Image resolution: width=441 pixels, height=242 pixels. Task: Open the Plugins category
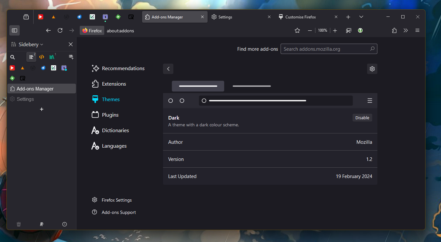(x=105, y=115)
